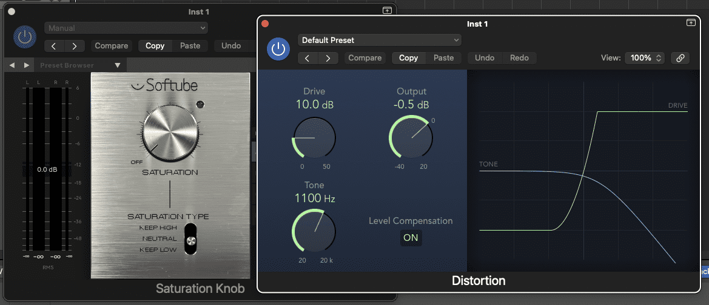709x305 pixels.
Task: Select NEUTRAL saturation type label
Action: [x=159, y=238]
